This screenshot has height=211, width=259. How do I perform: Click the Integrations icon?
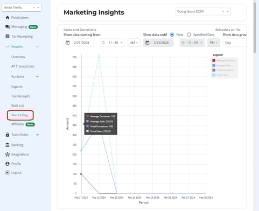click(x=8, y=154)
